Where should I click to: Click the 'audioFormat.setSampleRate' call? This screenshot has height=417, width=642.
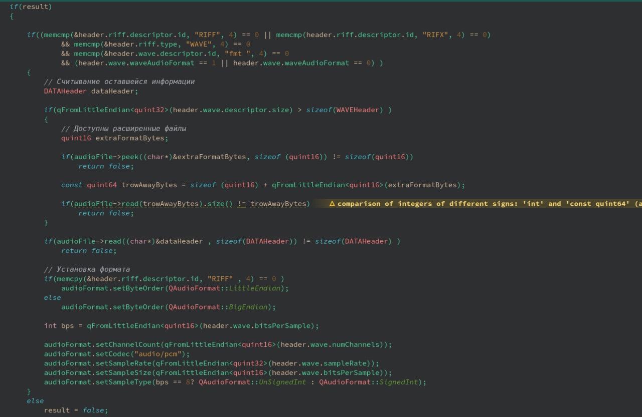98,363
